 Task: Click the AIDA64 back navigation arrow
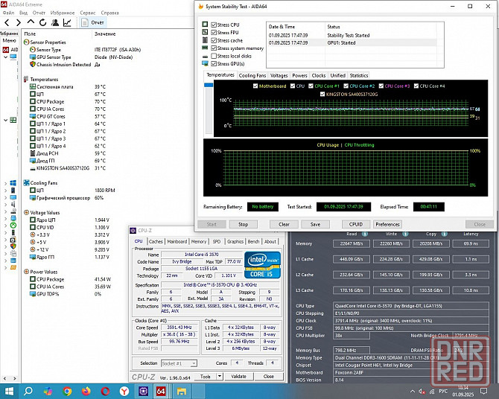(5, 22)
